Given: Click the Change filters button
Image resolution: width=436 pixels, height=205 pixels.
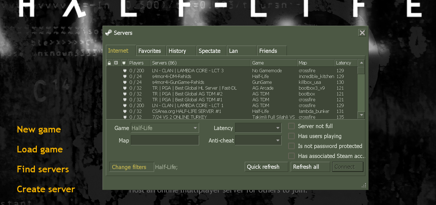Looking at the screenshot, I should coord(131,167).
